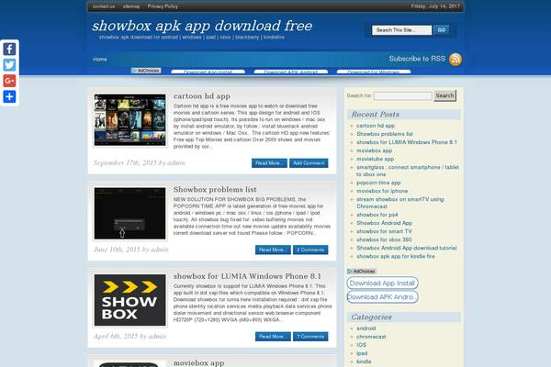Click Add Comment on cartoon hd app
The image size is (551, 367).
pos(309,163)
